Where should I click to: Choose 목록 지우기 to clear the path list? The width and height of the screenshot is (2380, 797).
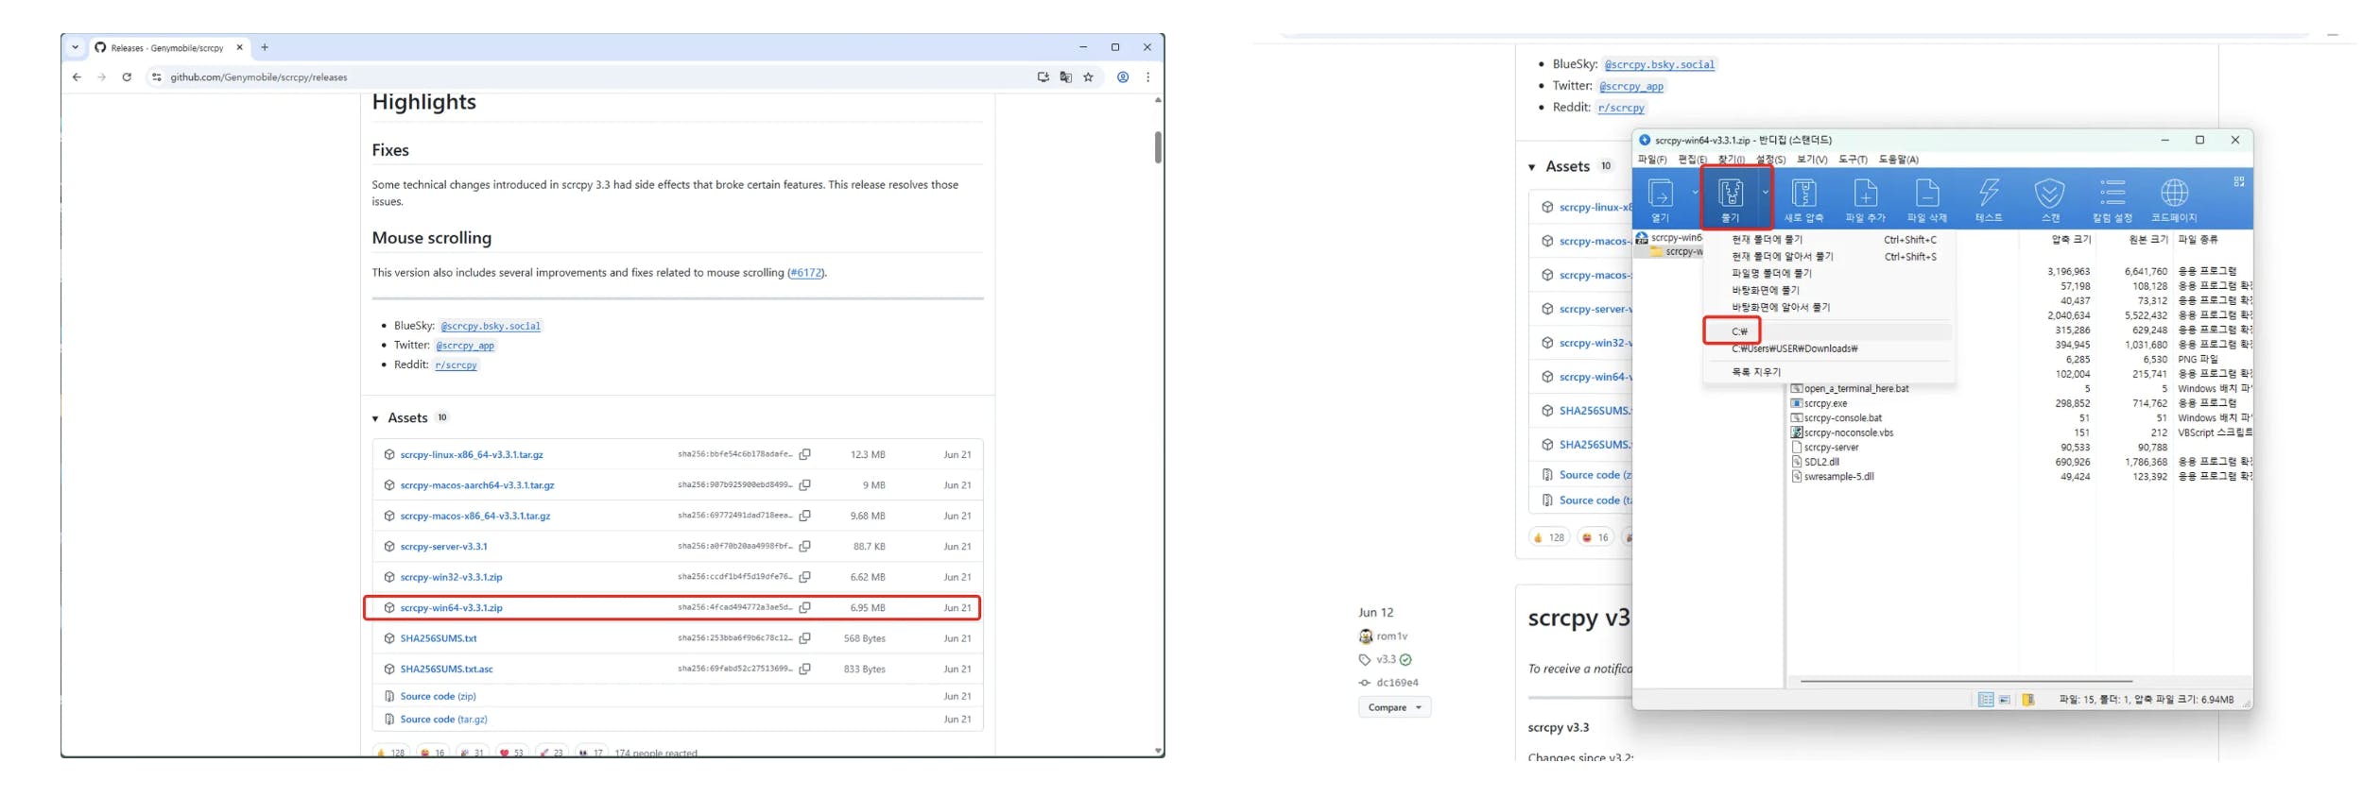coord(1828,372)
